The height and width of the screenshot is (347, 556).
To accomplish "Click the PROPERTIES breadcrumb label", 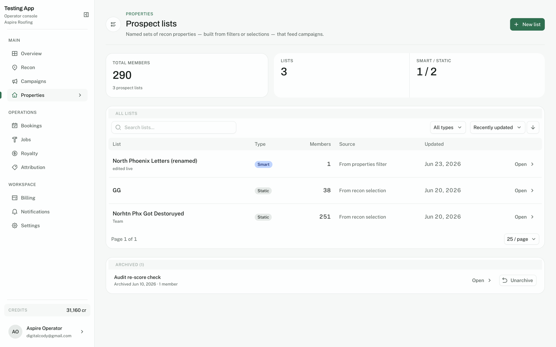I will 139,14.
